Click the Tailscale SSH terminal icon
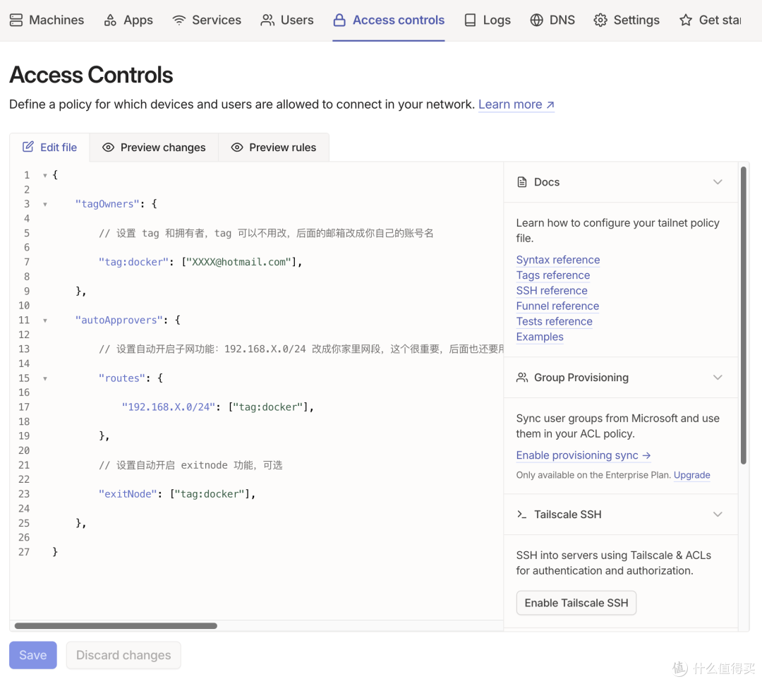Viewport: 762px width, 684px height. pos(522,515)
